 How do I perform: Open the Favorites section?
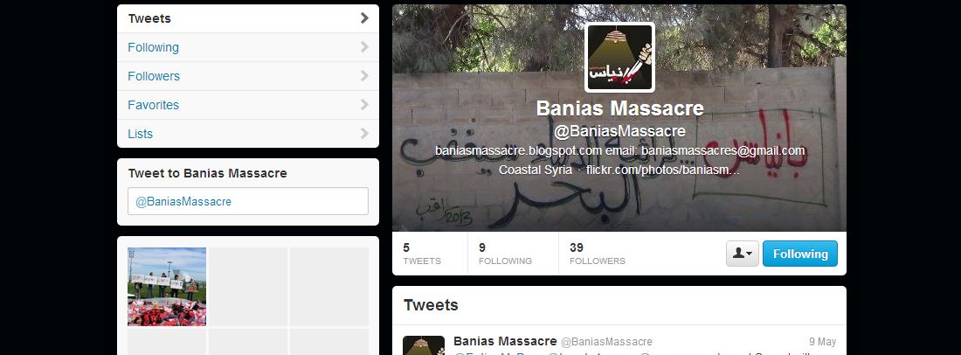[247, 105]
